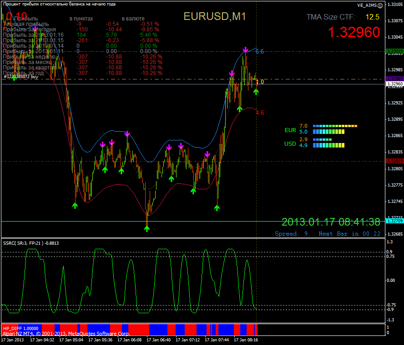
Task: Click the -1.3 level on the SSRC scale
Action: click(390, 320)
